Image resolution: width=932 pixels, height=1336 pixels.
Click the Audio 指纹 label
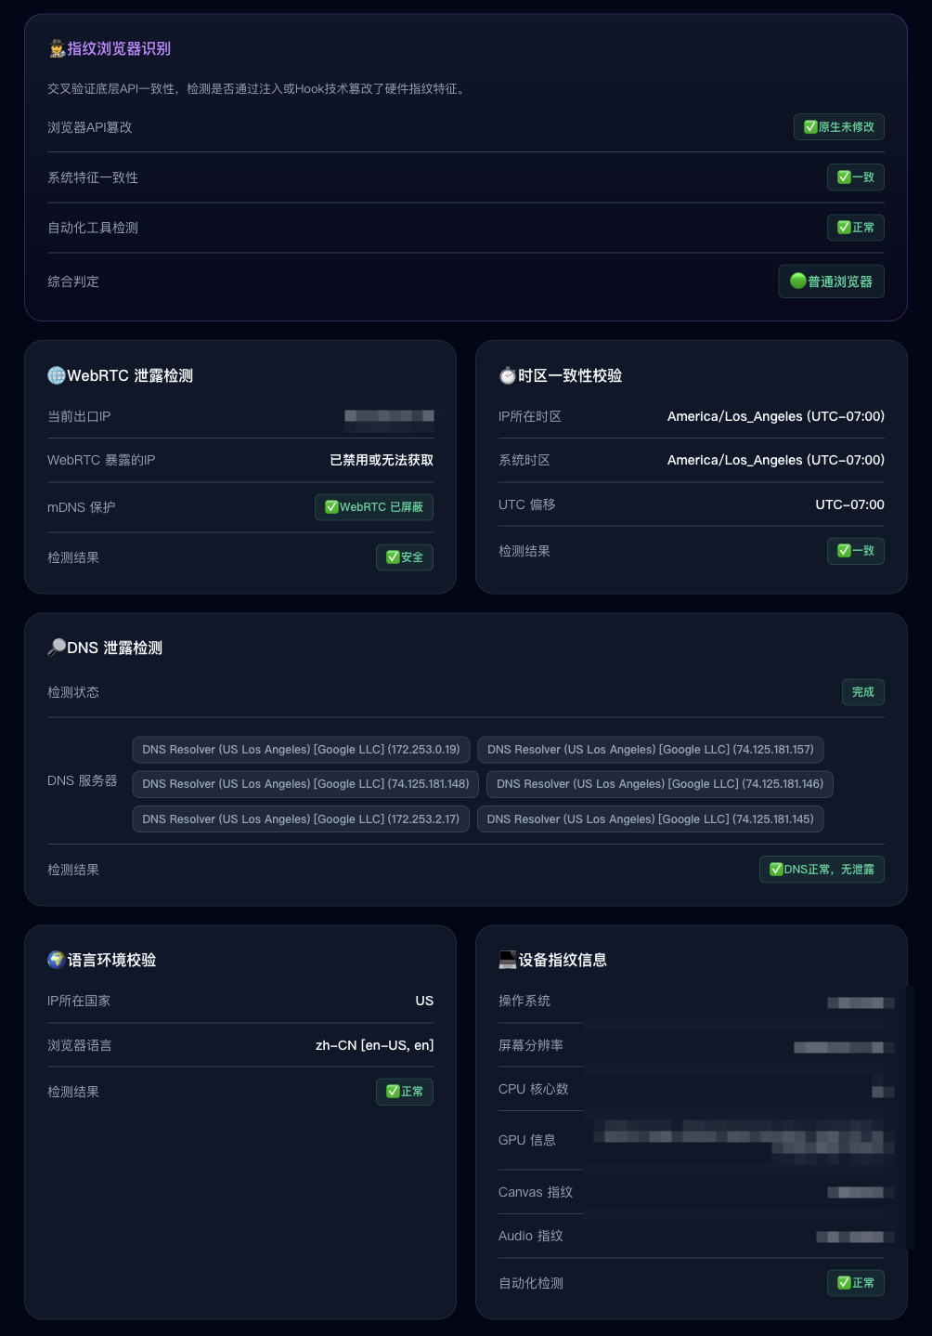coord(531,1236)
